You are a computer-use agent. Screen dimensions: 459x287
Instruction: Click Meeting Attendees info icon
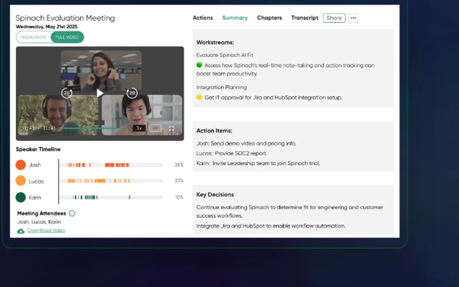[x=72, y=213]
